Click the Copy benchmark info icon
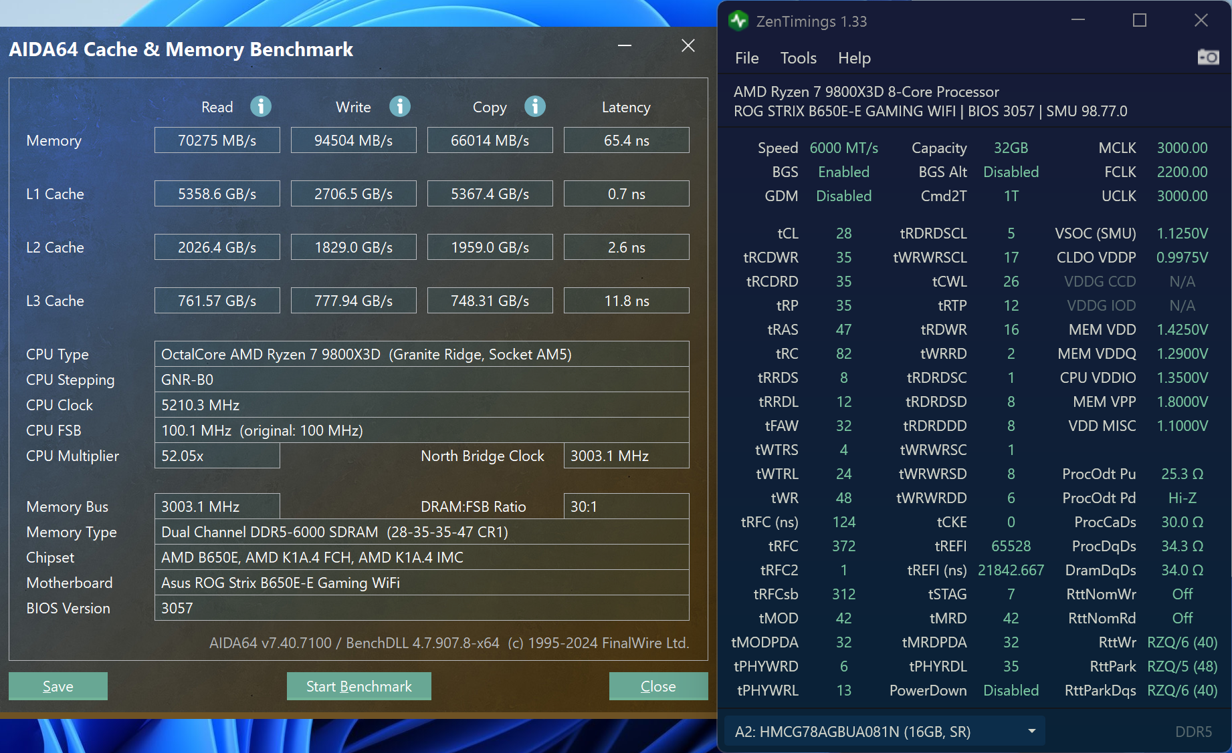 click(534, 106)
